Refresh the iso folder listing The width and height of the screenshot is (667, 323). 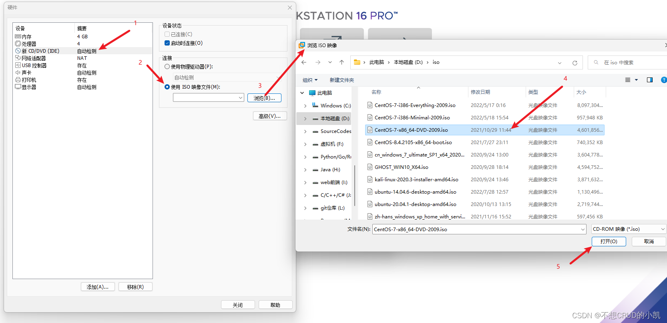click(x=575, y=63)
